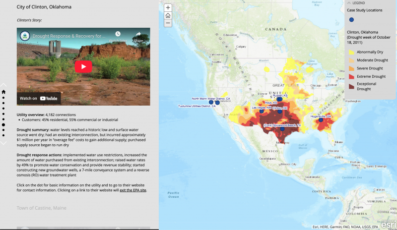Click the 'Drought response actions:' paragraph label
The height and width of the screenshot is (230, 397).
pos(40,155)
